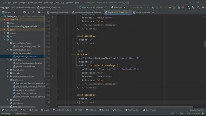This screenshot has height=116, width=206.
Task: Click Expand All icon in Project panel
Action: click(29, 12)
